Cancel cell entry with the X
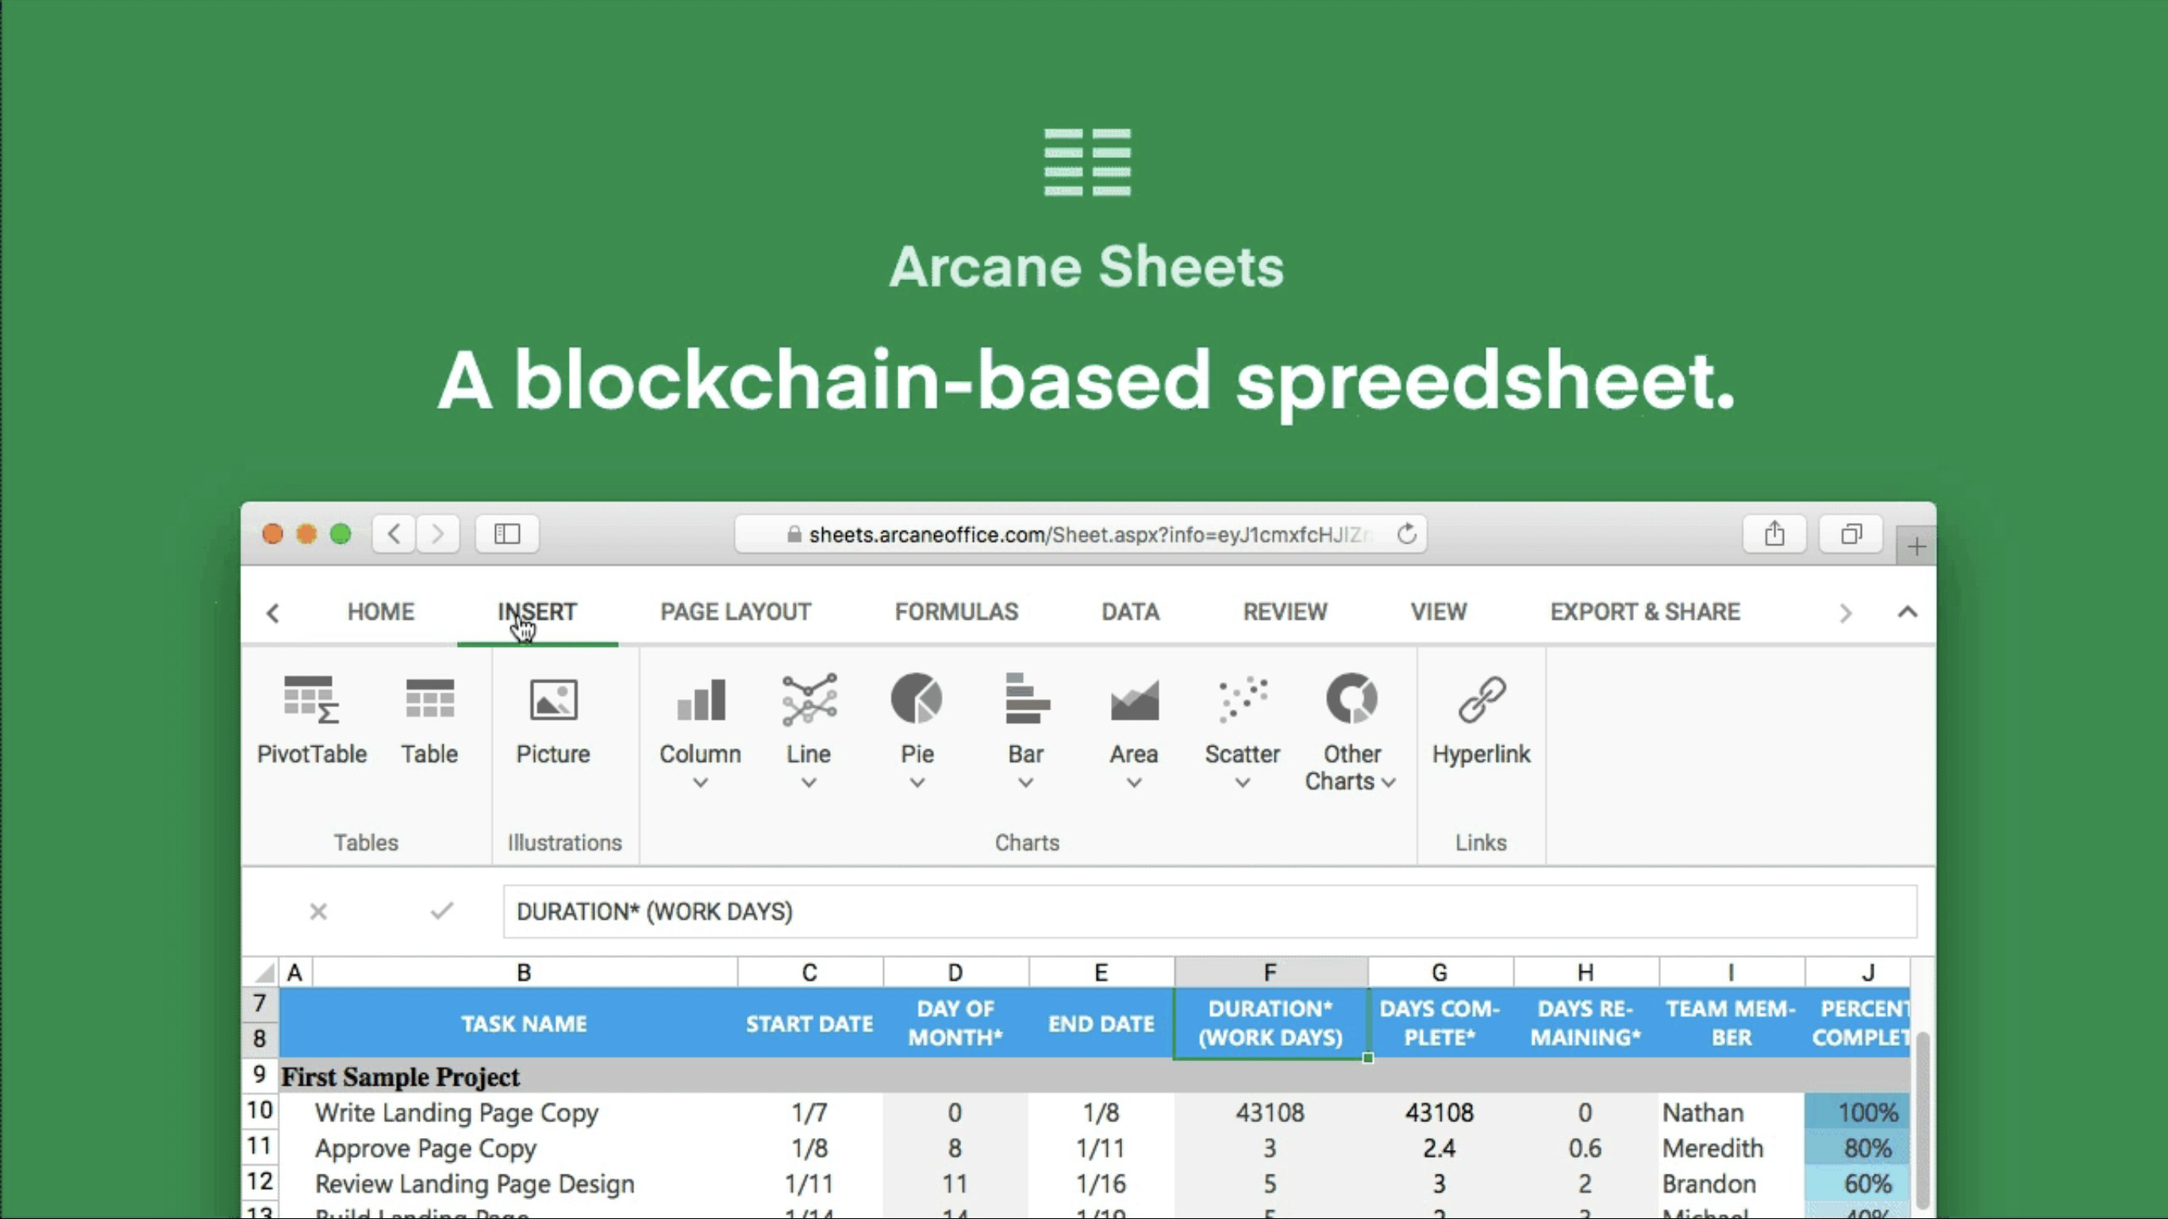The height and width of the screenshot is (1219, 2168). point(318,912)
